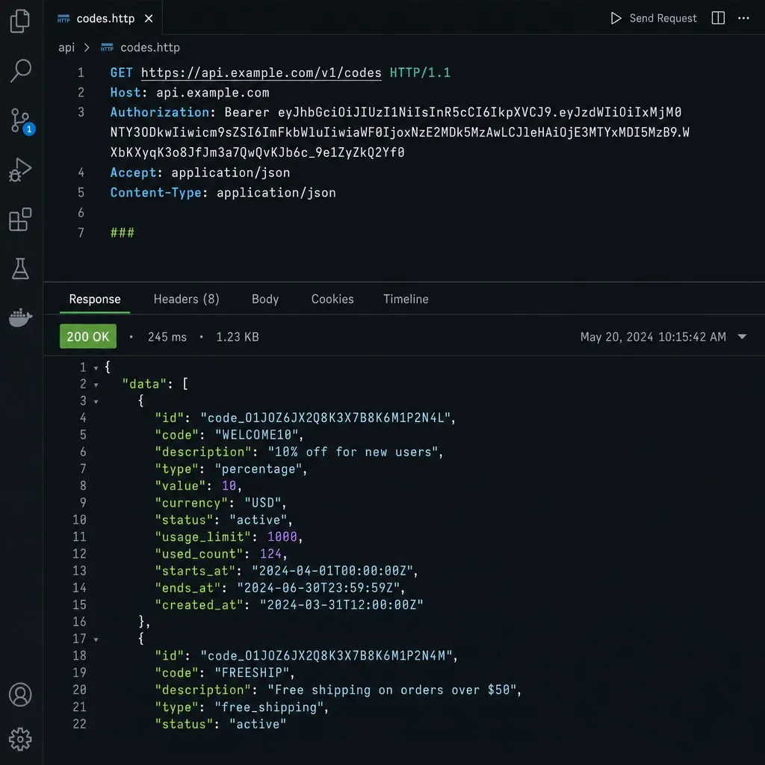The width and height of the screenshot is (765, 765).
Task: Select the codes.http editor tab
Action: pyautogui.click(x=105, y=18)
